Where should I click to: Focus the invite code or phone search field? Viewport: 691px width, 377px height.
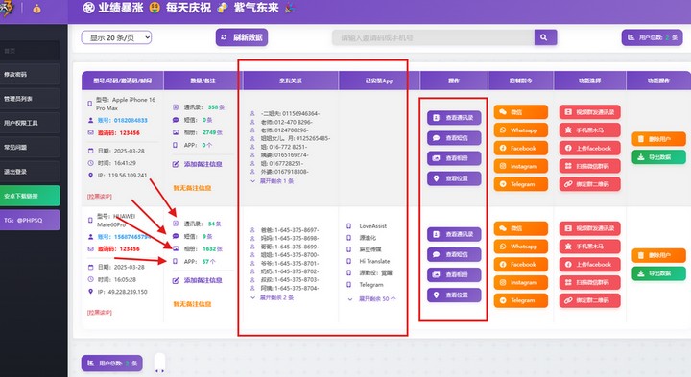coord(433,37)
